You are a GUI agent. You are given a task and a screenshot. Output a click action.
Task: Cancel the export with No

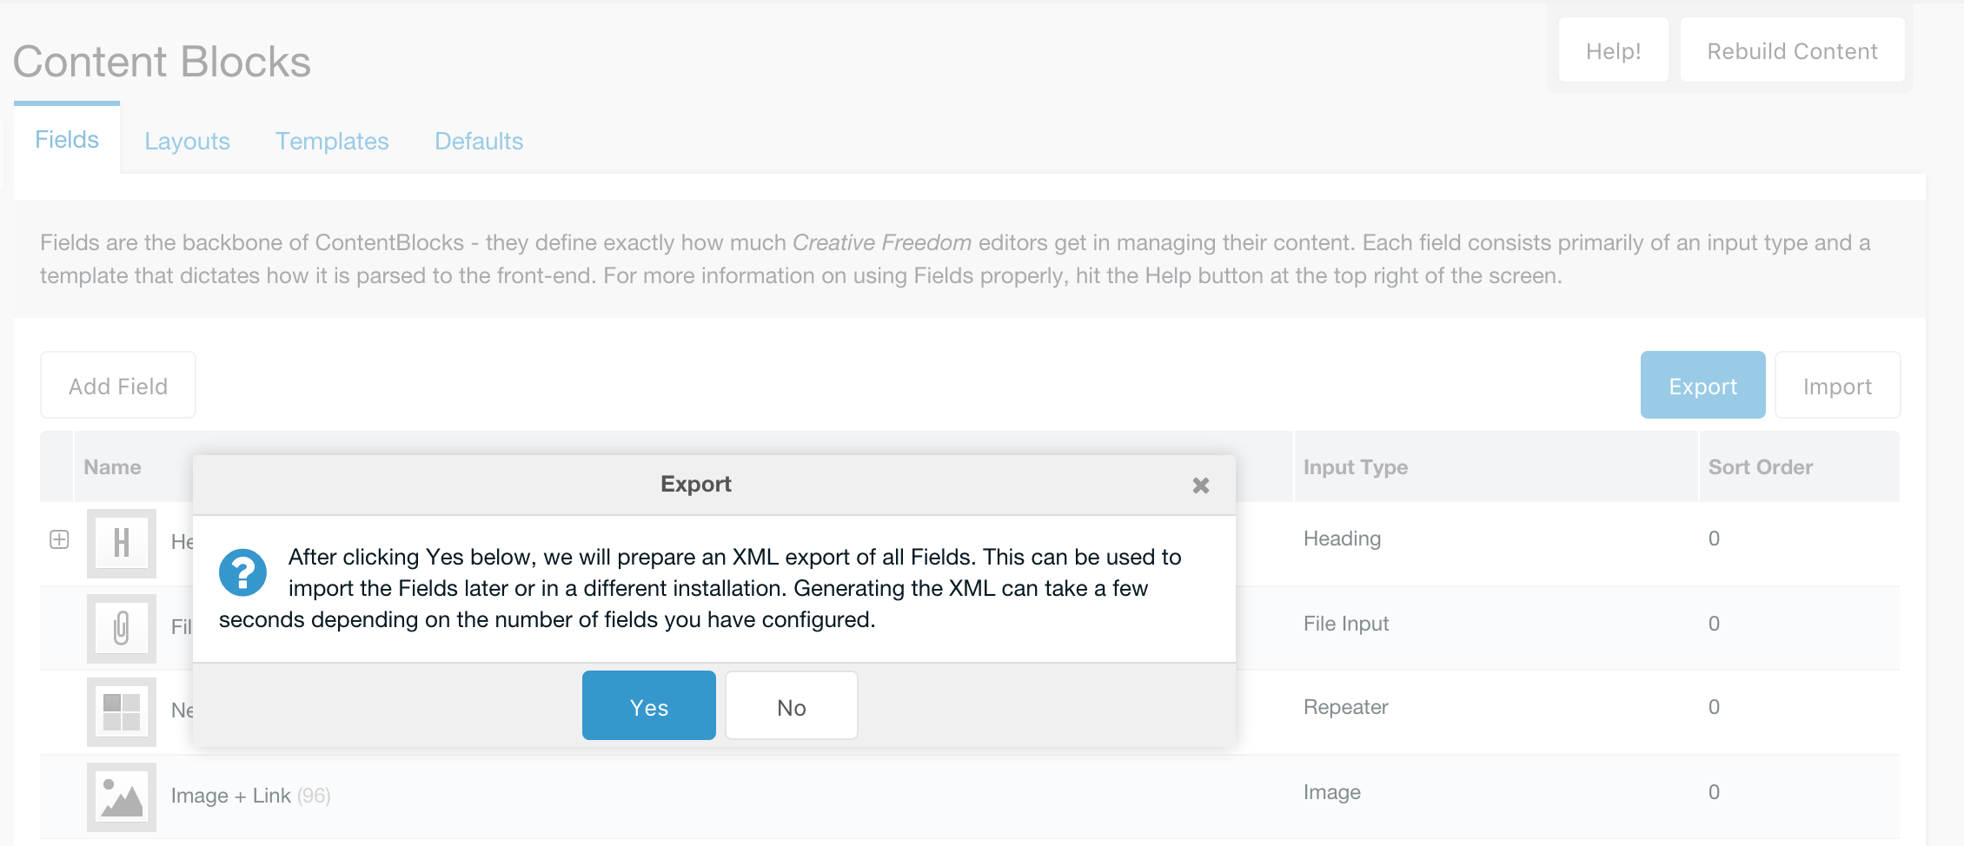click(792, 705)
